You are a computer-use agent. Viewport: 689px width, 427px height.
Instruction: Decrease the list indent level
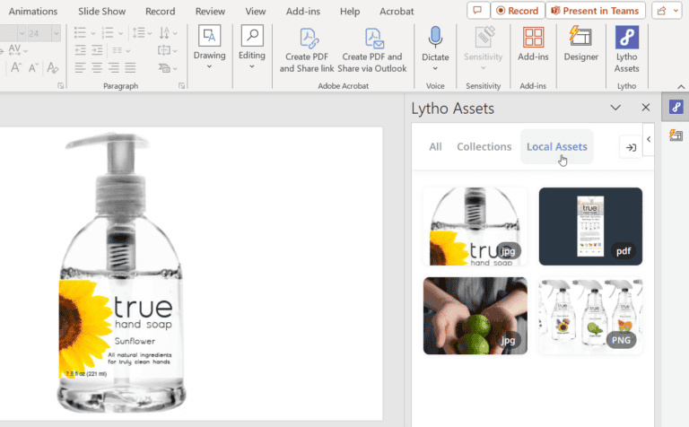pyautogui.click(x=80, y=50)
